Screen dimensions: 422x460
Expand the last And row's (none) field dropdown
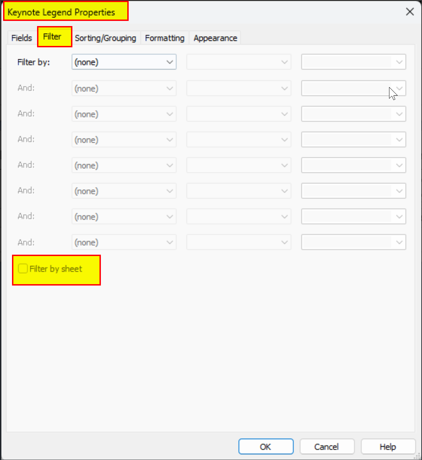[x=124, y=242]
